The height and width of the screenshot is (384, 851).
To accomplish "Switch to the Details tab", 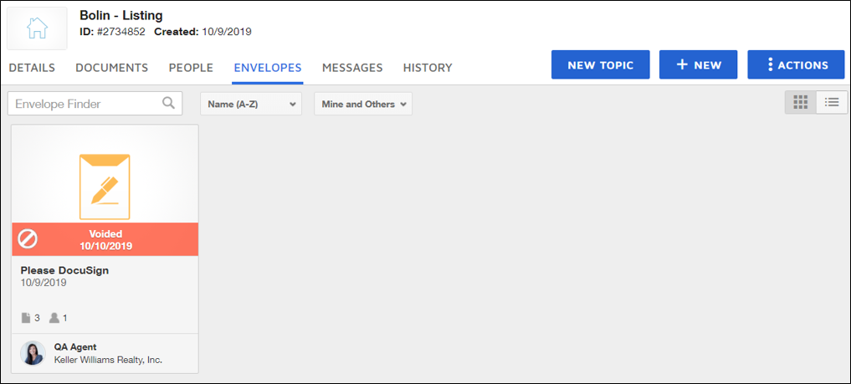I will 32,68.
